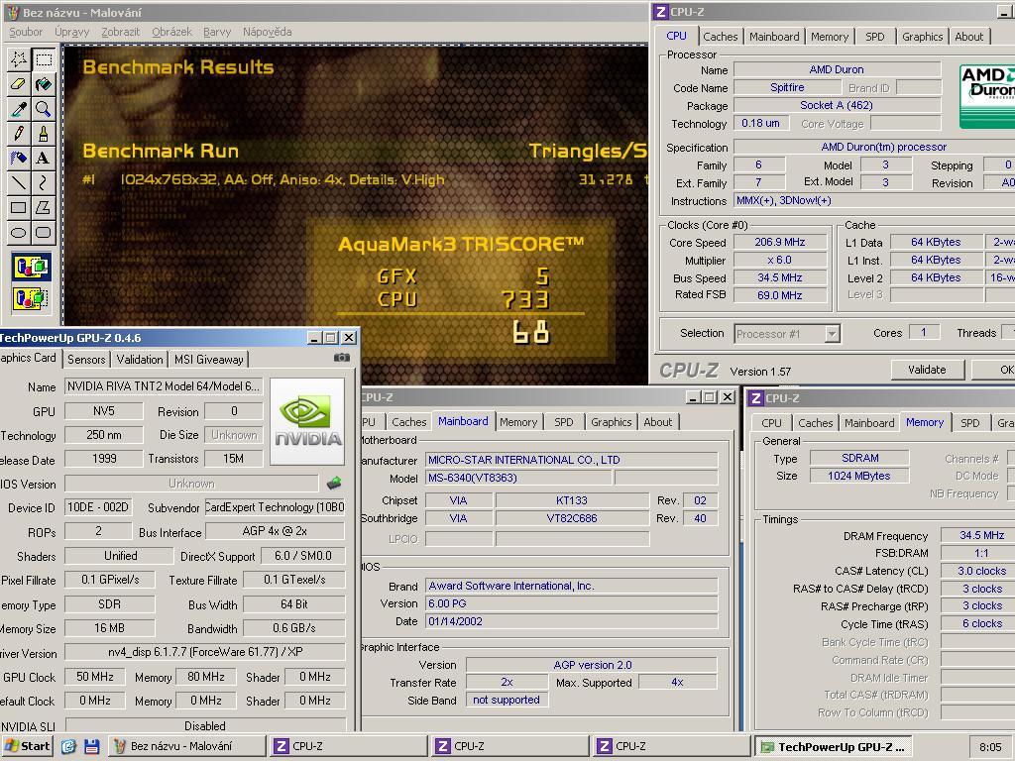Open the Soubor menu in Paint
This screenshot has width=1015, height=761.
pyautogui.click(x=26, y=32)
